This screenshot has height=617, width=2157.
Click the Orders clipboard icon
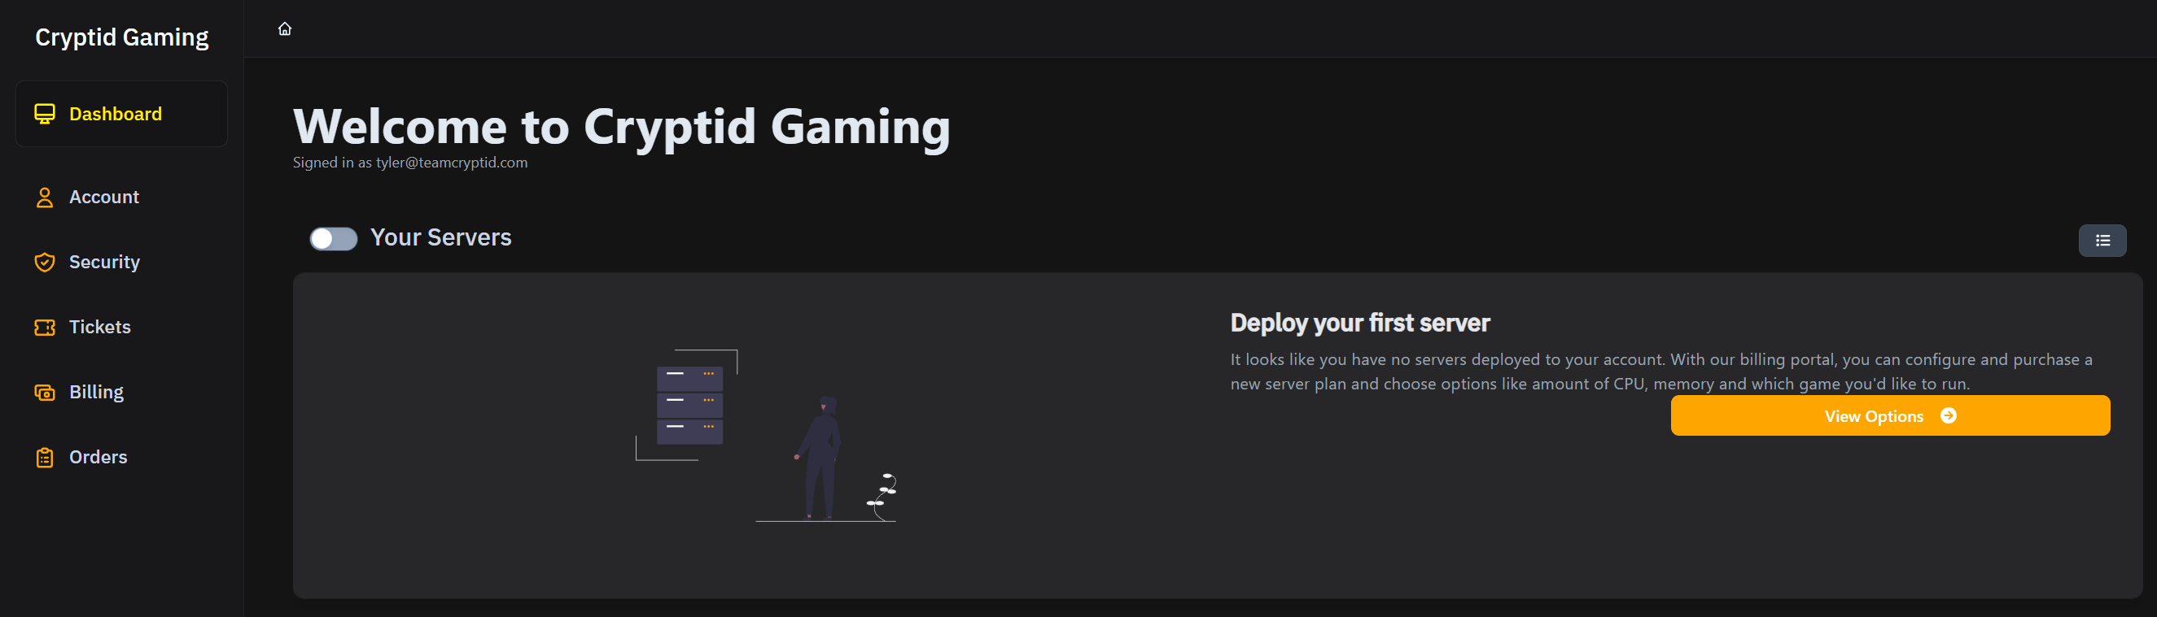click(x=45, y=458)
